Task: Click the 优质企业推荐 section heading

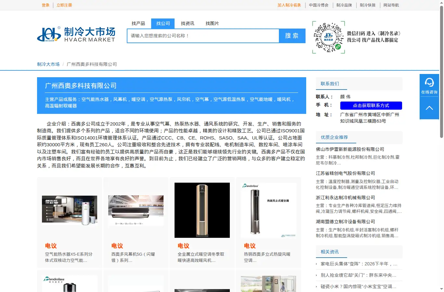Action: [x=334, y=137]
